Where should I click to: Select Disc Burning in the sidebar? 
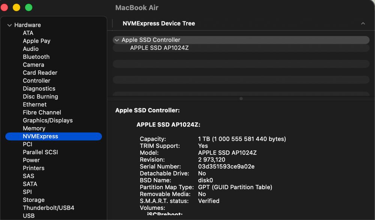[x=40, y=97]
